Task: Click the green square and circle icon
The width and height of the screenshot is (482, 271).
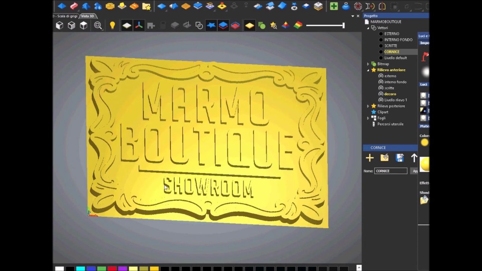Action: pyautogui.click(x=262, y=26)
